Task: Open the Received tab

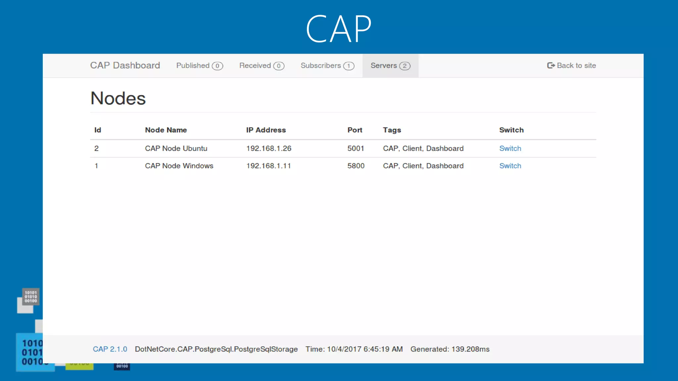Action: (x=255, y=65)
